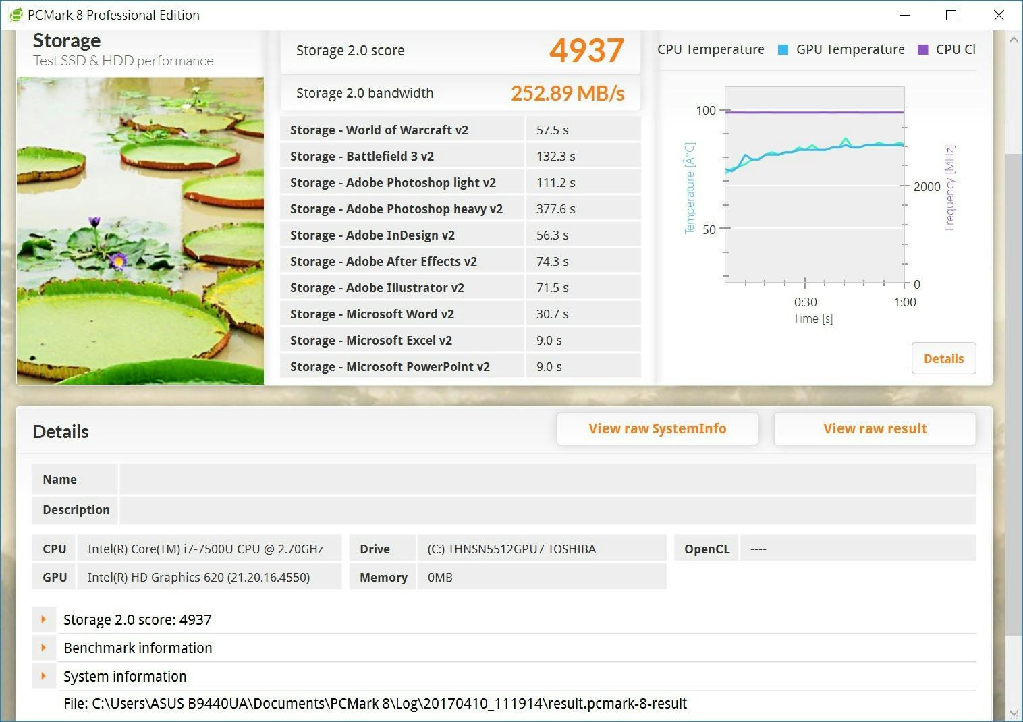
Task: Click into the Name field
Action: pyautogui.click(x=547, y=479)
